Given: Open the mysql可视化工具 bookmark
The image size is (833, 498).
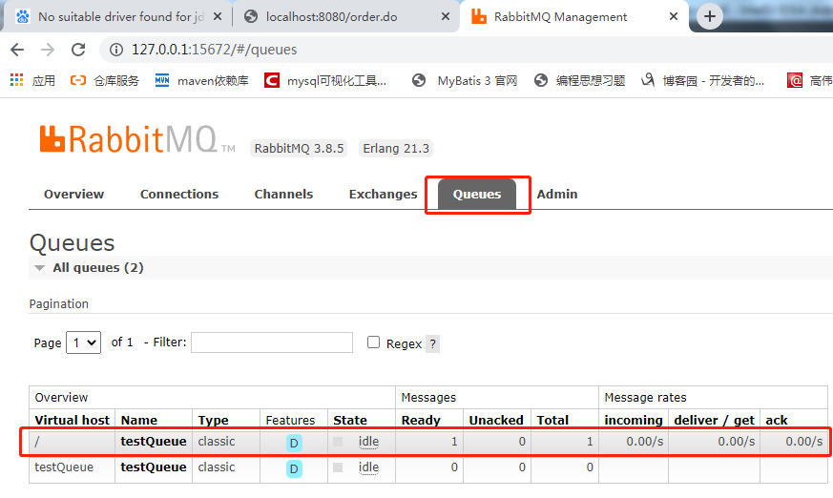Looking at the screenshot, I should [325, 81].
